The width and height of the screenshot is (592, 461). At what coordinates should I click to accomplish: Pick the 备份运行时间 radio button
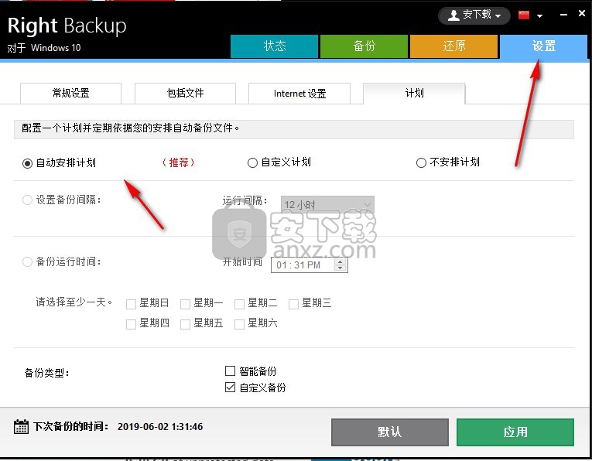tap(27, 261)
